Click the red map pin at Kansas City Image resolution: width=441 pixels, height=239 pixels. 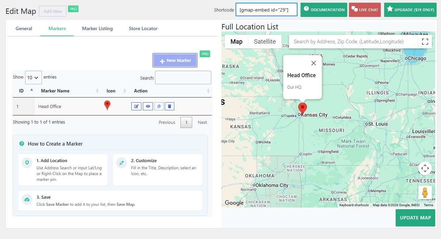[x=302, y=108]
